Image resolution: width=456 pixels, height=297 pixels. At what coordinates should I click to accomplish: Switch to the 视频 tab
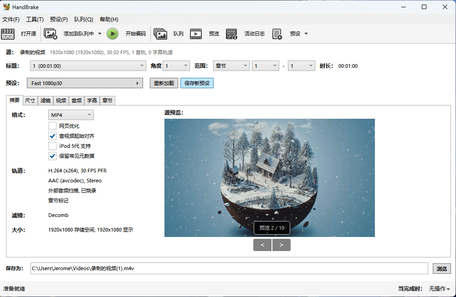click(x=61, y=101)
